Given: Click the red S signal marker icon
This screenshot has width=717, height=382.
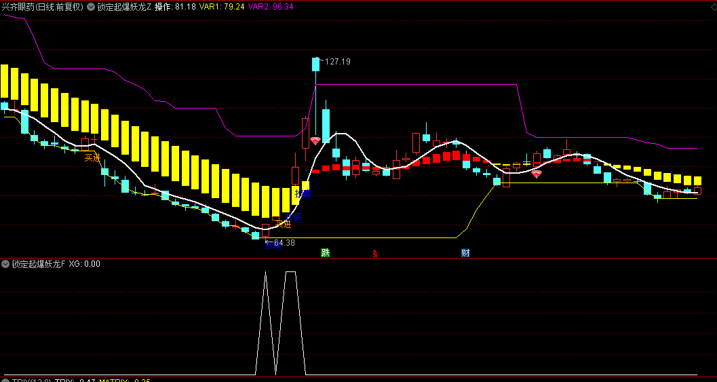Looking at the screenshot, I should click(374, 254).
